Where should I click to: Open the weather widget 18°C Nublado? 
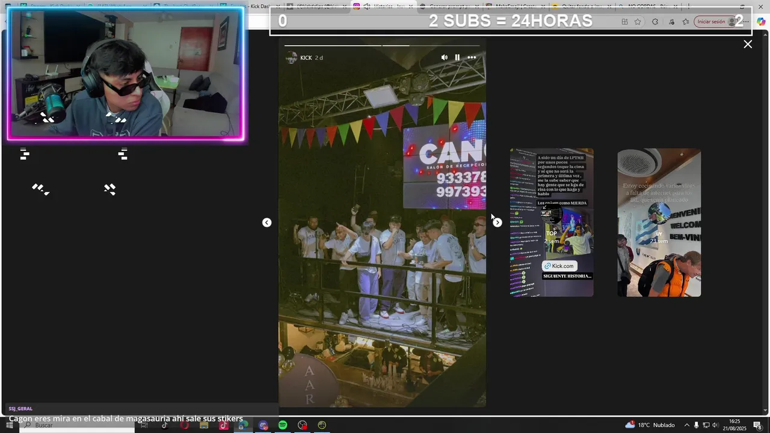pos(650,425)
